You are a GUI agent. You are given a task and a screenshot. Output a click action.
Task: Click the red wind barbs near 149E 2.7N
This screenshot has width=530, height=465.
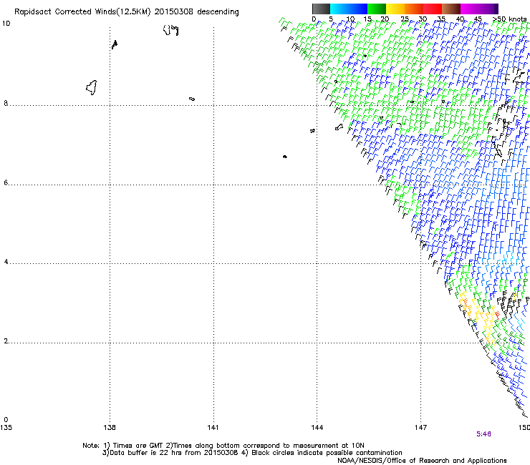tap(497, 315)
